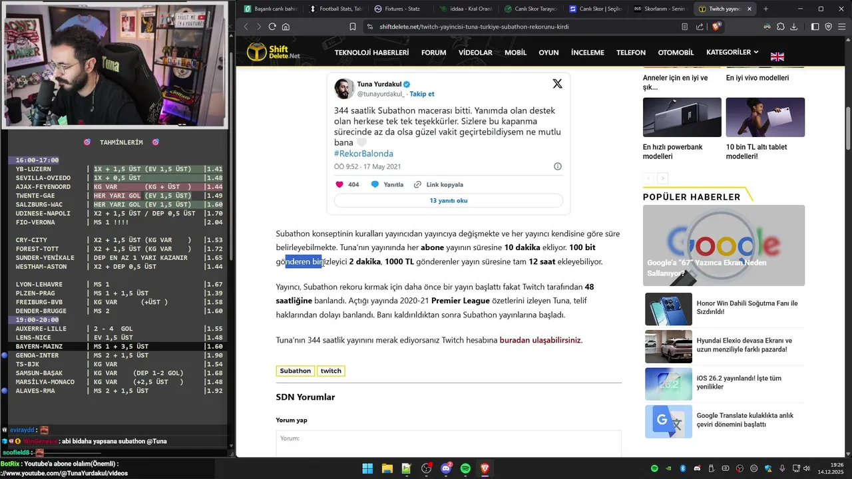Click the Yorum comment text field

click(x=449, y=443)
